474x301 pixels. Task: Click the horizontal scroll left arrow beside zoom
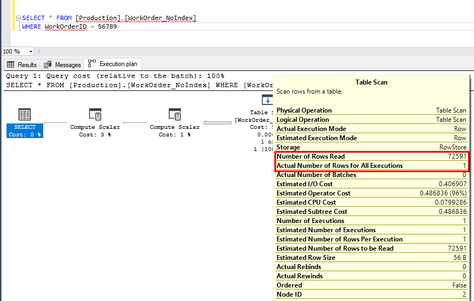[39, 51]
